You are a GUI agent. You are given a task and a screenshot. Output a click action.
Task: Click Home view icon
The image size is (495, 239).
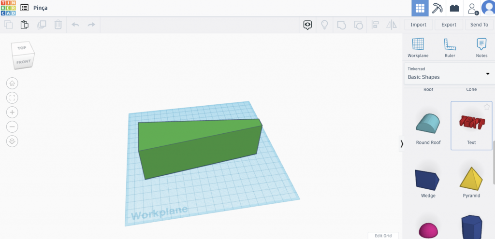[x=12, y=83]
